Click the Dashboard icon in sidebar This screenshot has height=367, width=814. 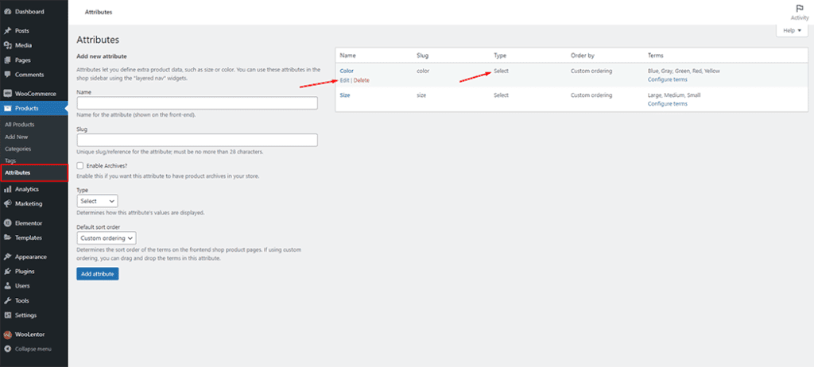coord(7,12)
